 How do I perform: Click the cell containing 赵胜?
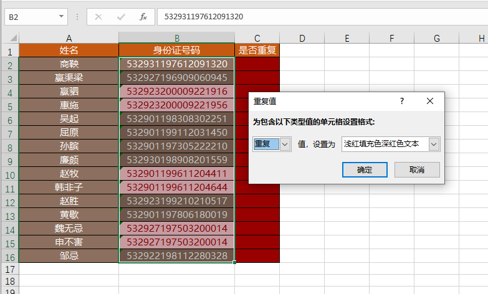click(x=69, y=201)
